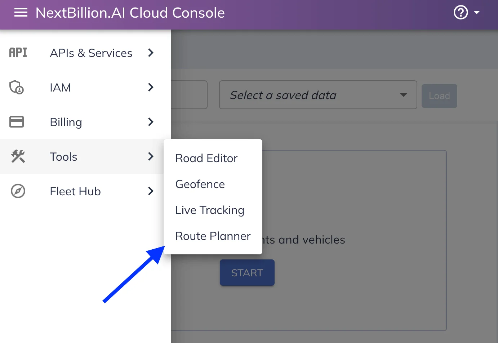This screenshot has width=498, height=343.
Task: Click the partially hidden input field
Action: coord(189,95)
